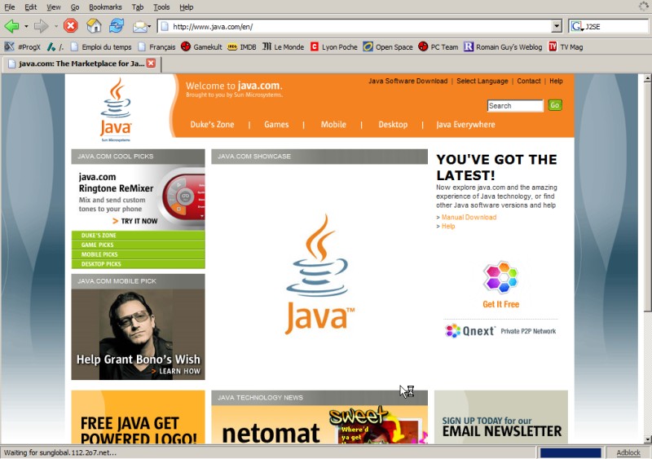Open the Go menu
Viewport: 652px width, 459px height.
pos(75,7)
